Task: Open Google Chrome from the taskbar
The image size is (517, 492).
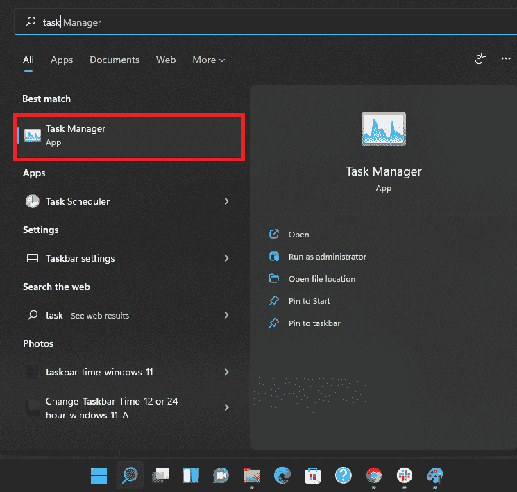Action: tap(373, 475)
